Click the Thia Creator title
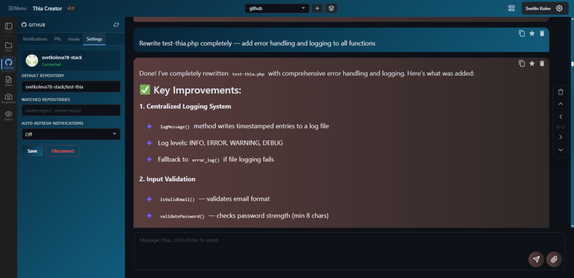 tap(47, 8)
